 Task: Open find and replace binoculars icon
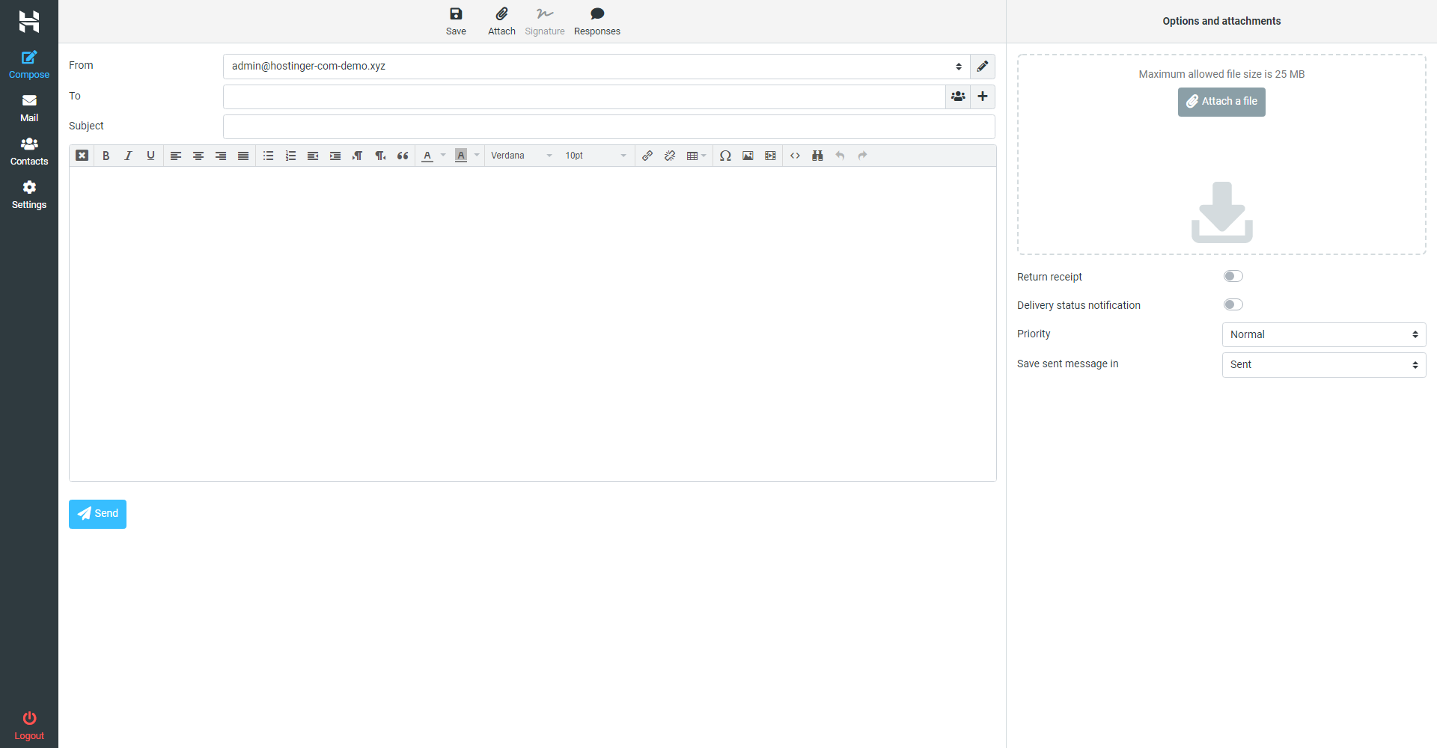coord(817,156)
